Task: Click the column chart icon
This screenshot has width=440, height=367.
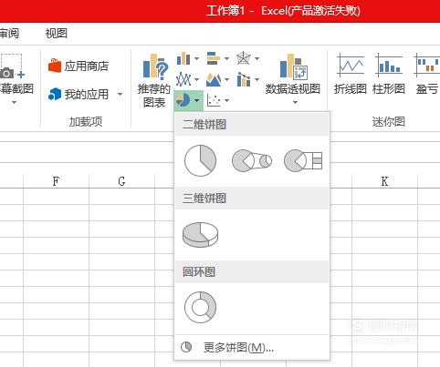Action: tap(183, 58)
